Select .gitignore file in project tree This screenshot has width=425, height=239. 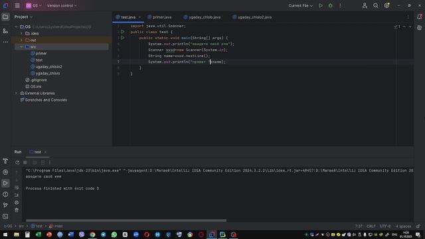tap(39, 80)
